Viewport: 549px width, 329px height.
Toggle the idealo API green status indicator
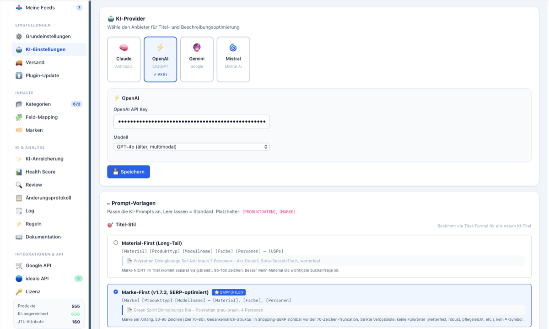tap(79, 278)
